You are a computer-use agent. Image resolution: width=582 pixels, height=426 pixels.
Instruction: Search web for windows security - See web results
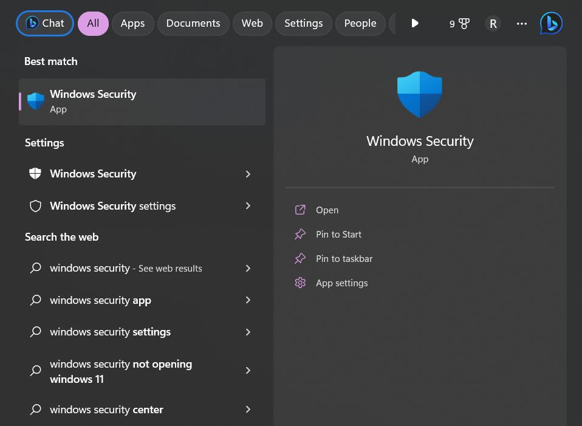pos(142,268)
